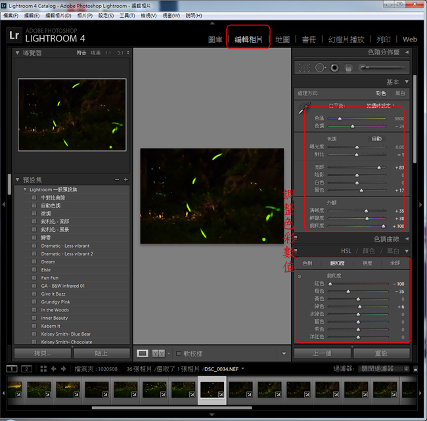Set navigator zoom to 1:1

108,53
